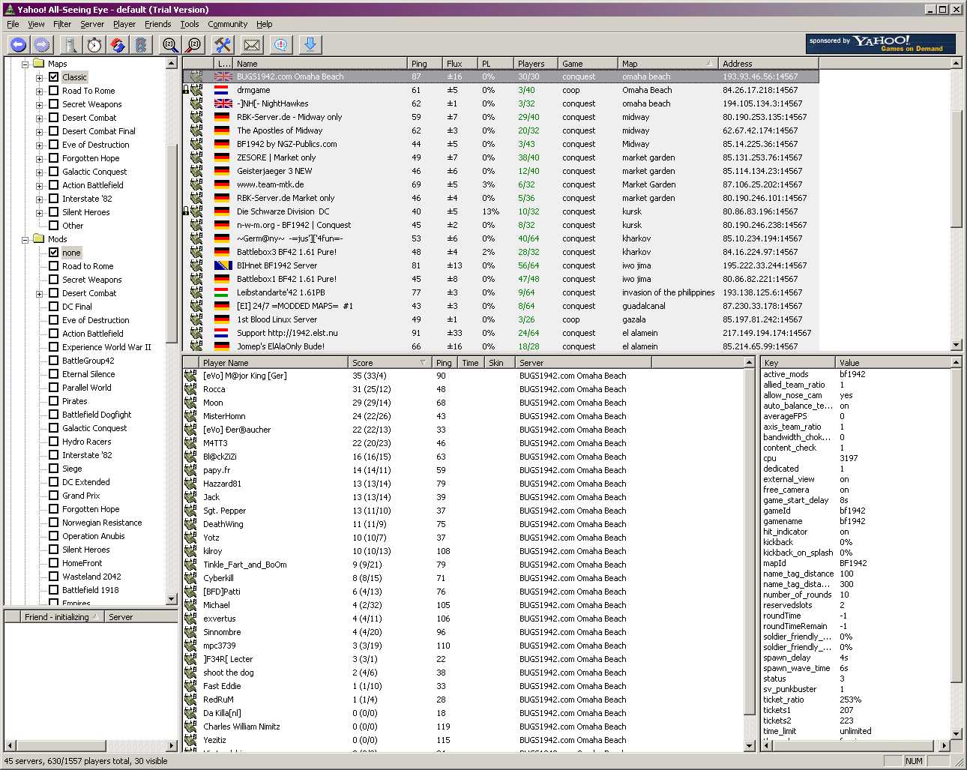Click the lock icon on Die Schwarze Division row
Image resolution: width=967 pixels, height=770 pixels.
(186, 211)
